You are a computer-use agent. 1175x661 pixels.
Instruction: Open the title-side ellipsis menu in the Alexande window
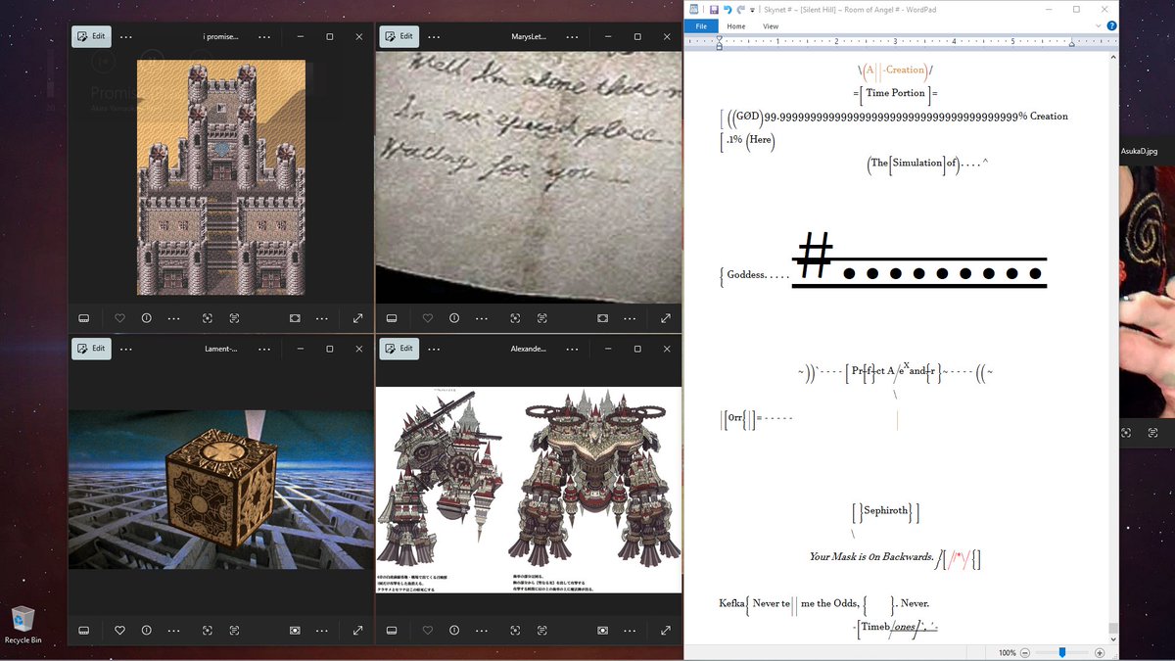click(x=572, y=348)
